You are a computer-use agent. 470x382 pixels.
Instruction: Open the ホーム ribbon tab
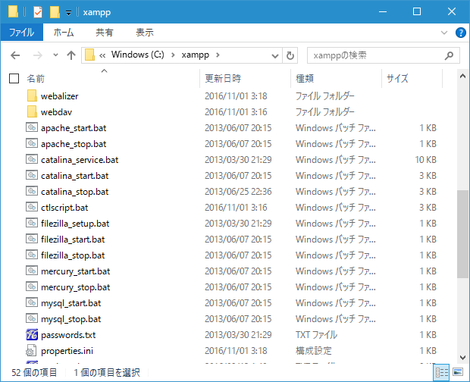64,33
